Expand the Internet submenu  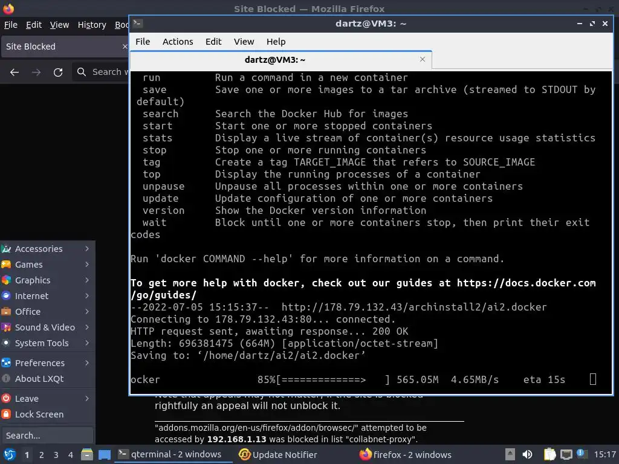(x=47, y=296)
